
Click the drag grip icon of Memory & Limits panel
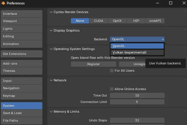tap(185, 111)
